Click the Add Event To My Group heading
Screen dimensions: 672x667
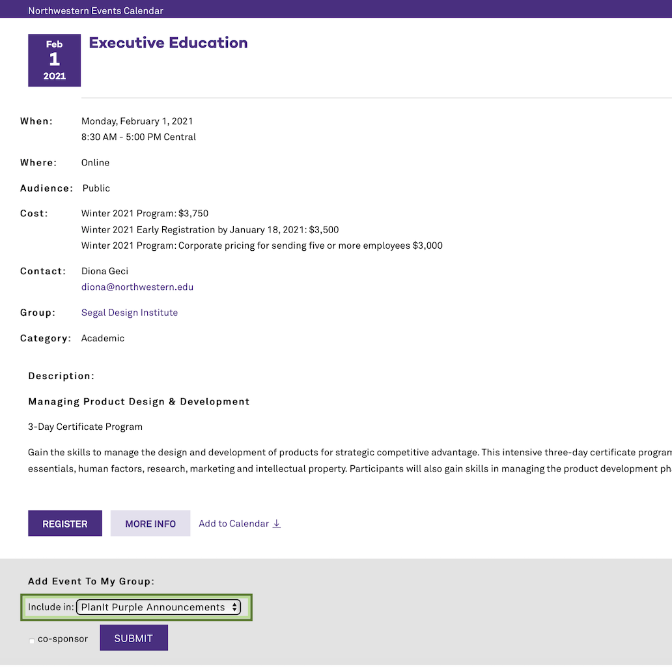coord(91,581)
